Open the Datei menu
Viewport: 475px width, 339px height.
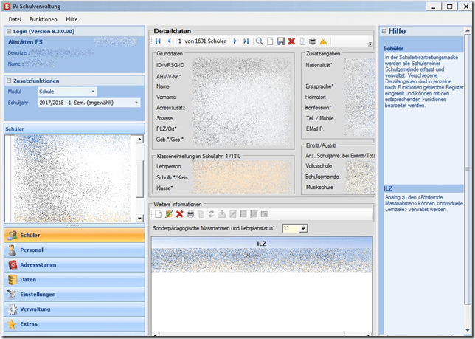[x=15, y=18]
